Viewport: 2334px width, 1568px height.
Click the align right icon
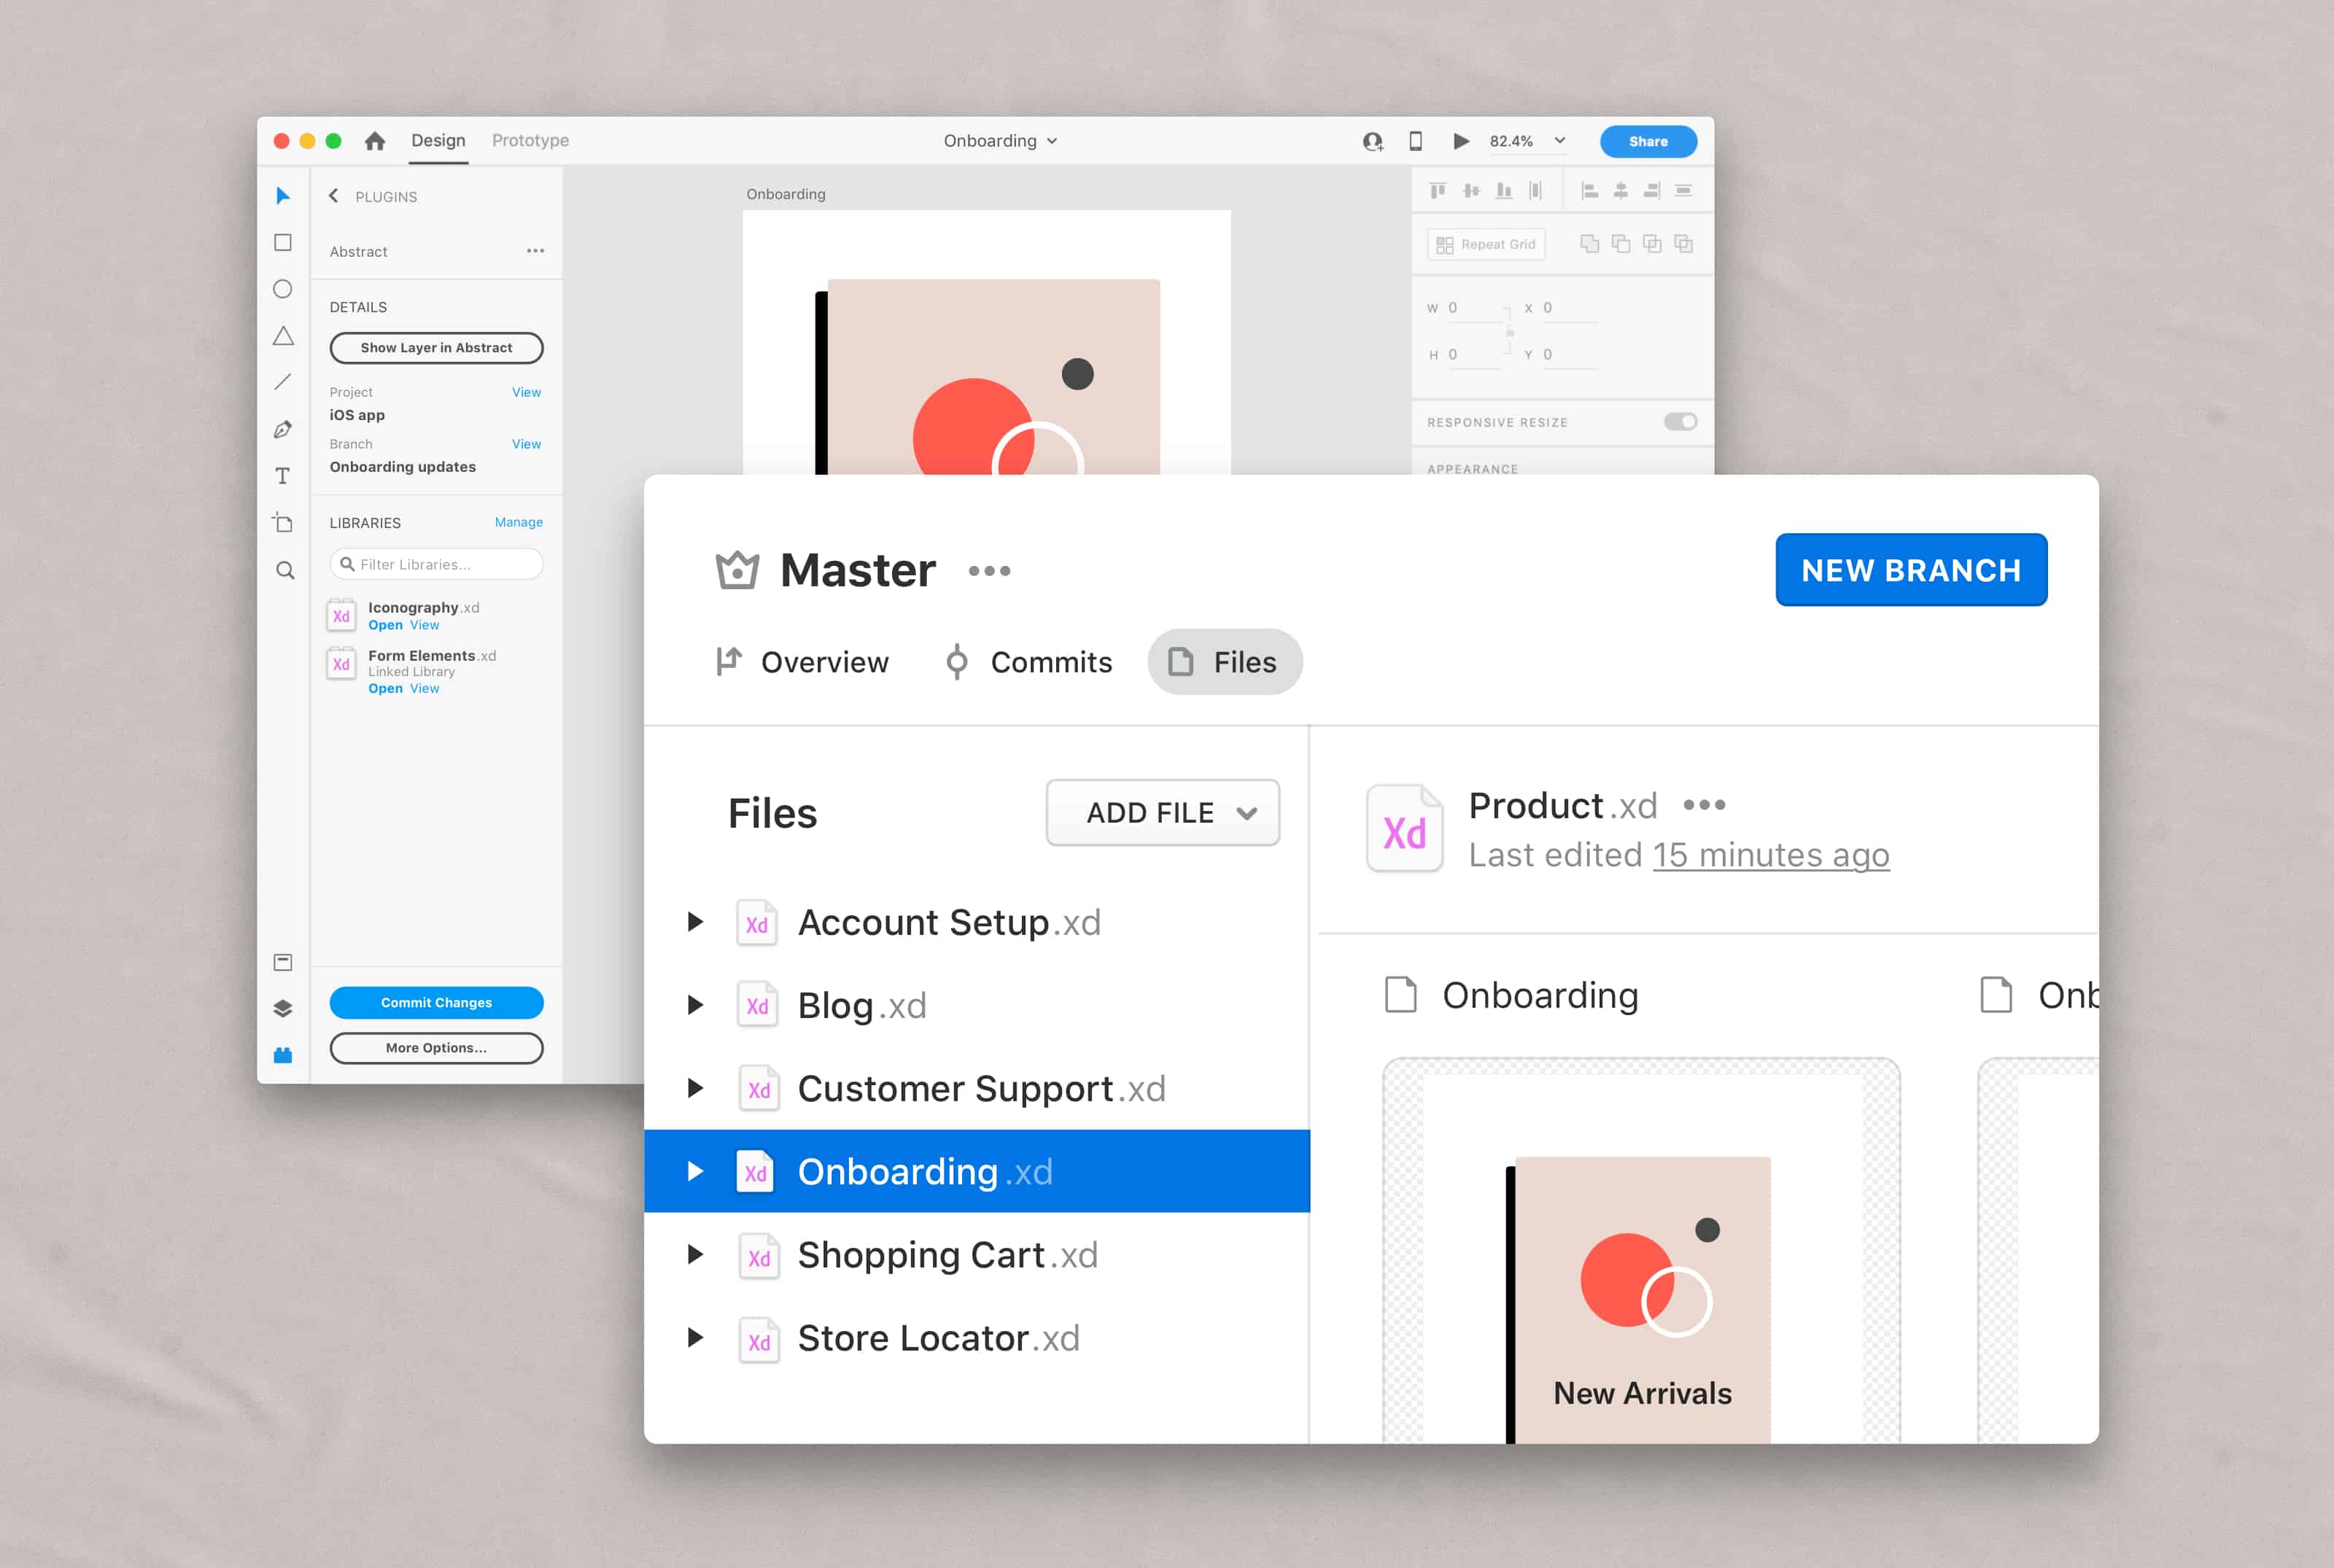pos(1652,190)
